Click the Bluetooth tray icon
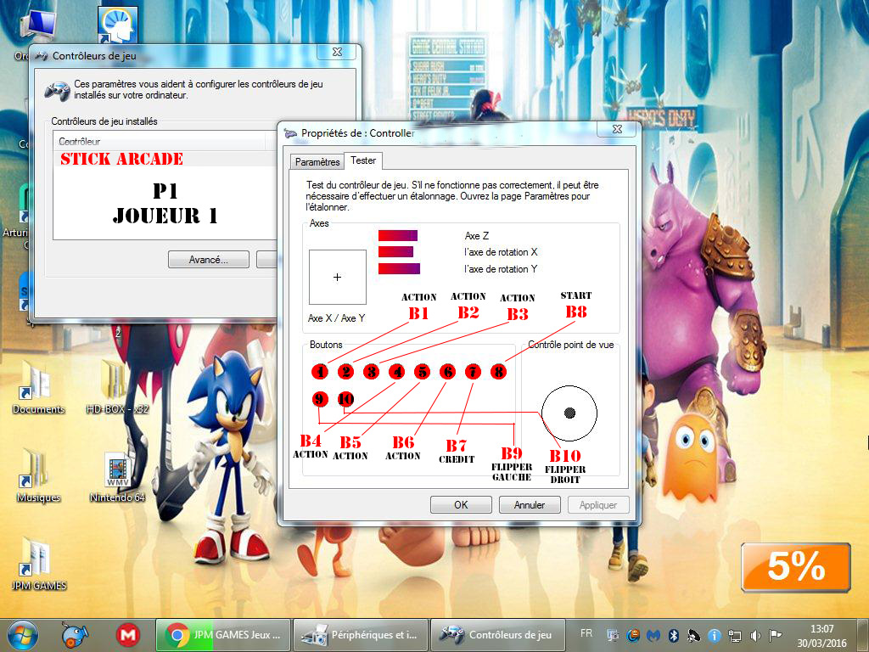Viewport: 869px width, 652px height. pos(674,635)
